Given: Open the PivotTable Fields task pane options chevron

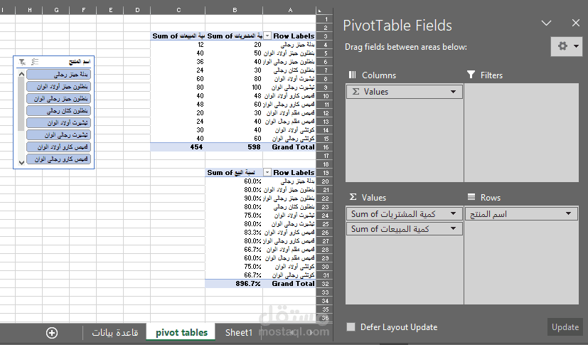Looking at the screenshot, I should (546, 23).
